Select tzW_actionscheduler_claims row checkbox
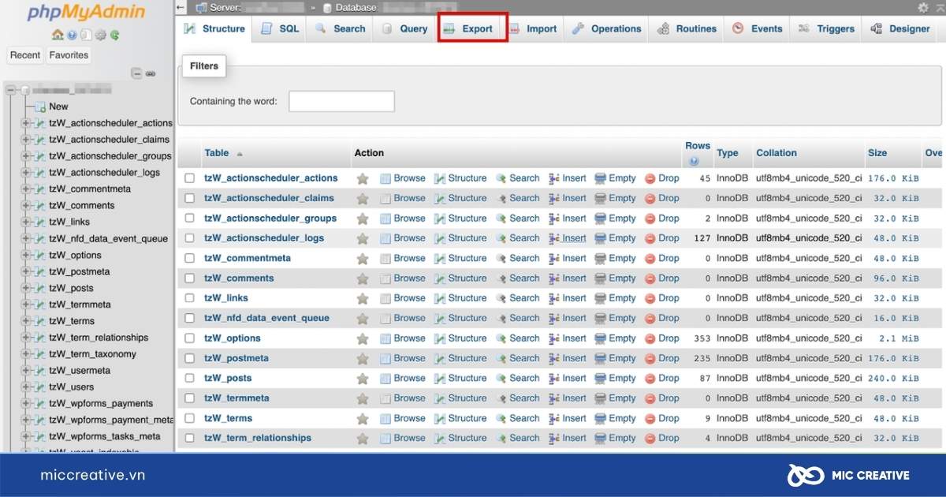The height and width of the screenshot is (497, 946). (189, 198)
